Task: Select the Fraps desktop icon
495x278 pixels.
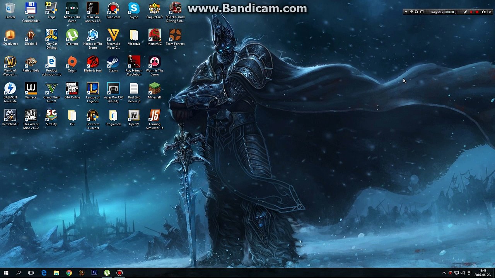Action: coord(51,11)
